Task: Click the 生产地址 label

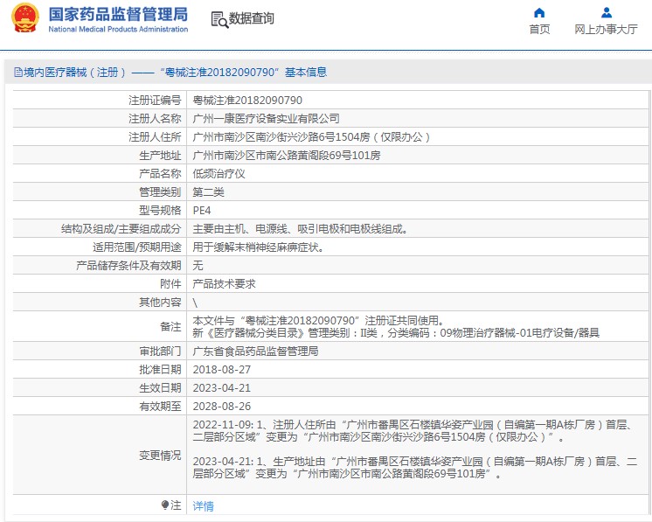Action: [160, 155]
